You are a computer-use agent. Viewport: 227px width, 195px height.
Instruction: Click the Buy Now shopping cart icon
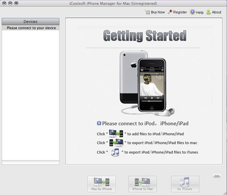[147, 12]
